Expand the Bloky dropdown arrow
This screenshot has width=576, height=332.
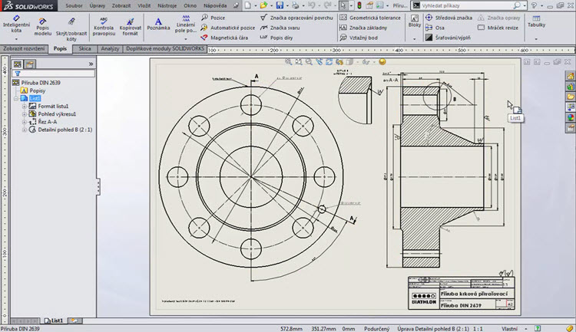coord(415,39)
